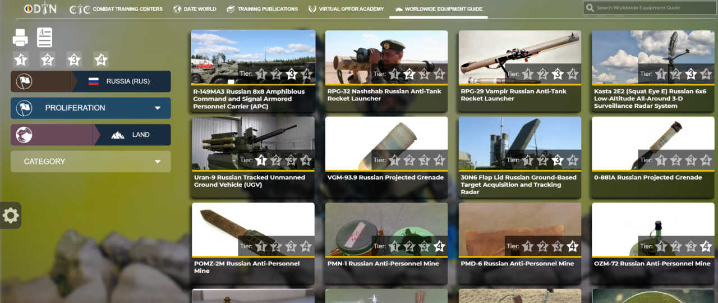Open 0-881A Russian Projected Grenade link

(x=648, y=177)
